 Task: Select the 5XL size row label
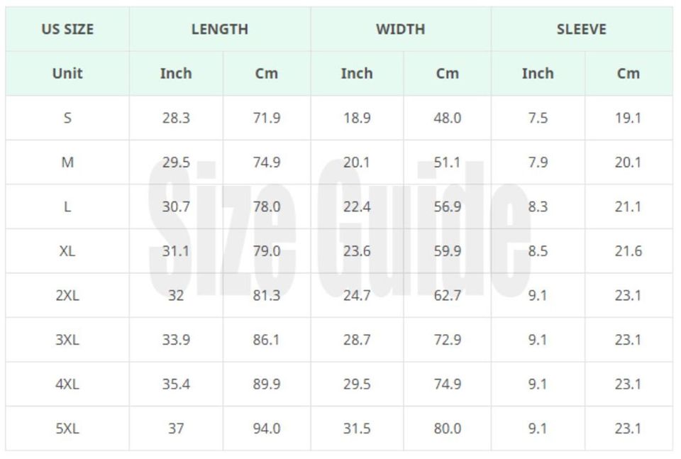pyautogui.click(x=67, y=428)
